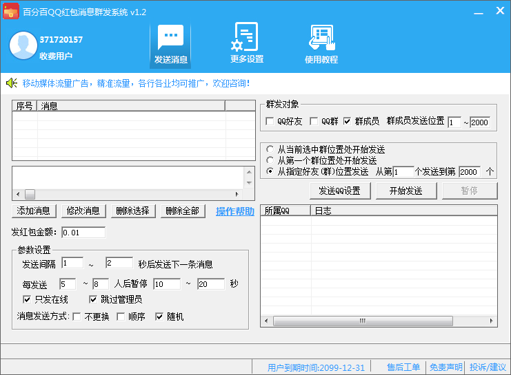Open the 售后工单 link
511x375 pixels.
click(x=403, y=367)
